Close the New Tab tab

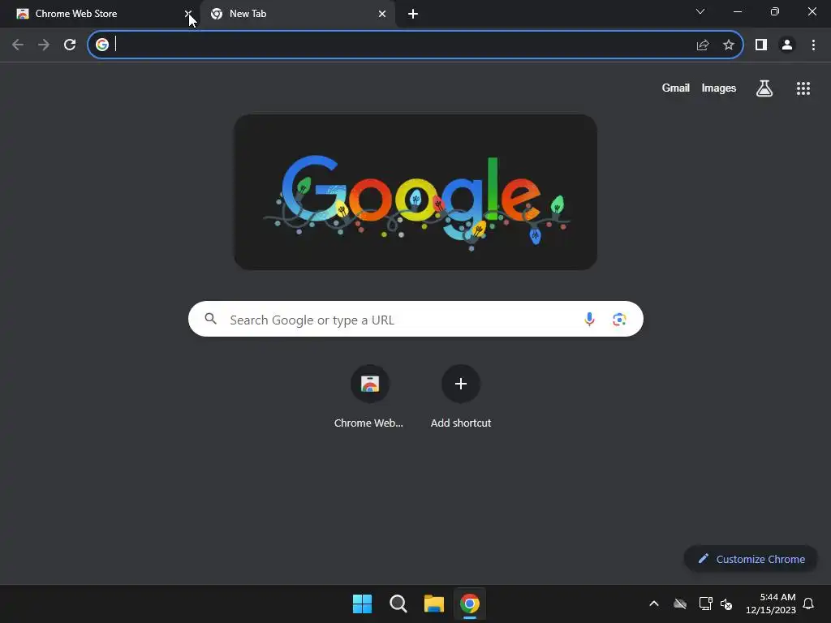(382, 14)
